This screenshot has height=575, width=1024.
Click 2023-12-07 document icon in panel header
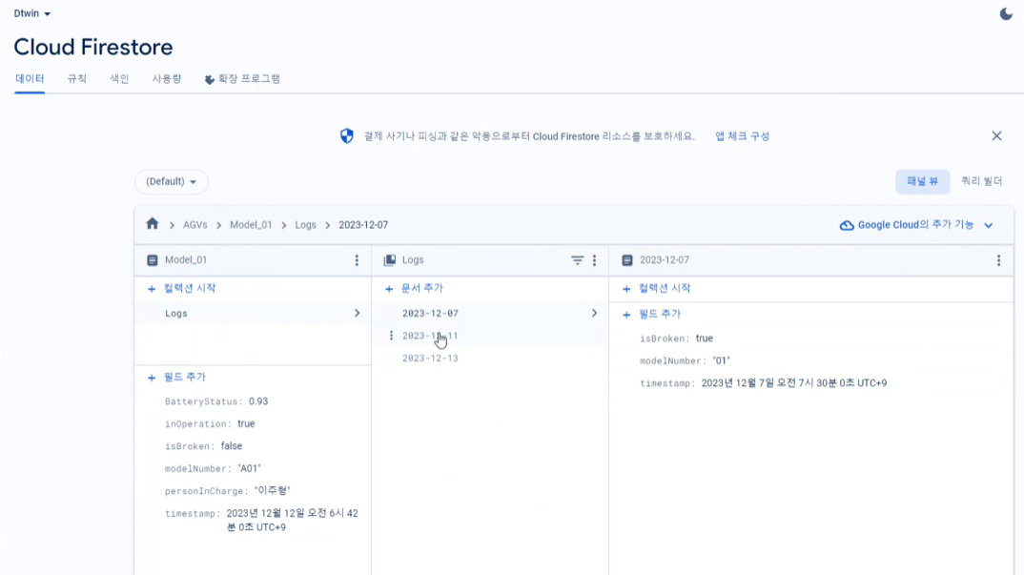(x=627, y=260)
